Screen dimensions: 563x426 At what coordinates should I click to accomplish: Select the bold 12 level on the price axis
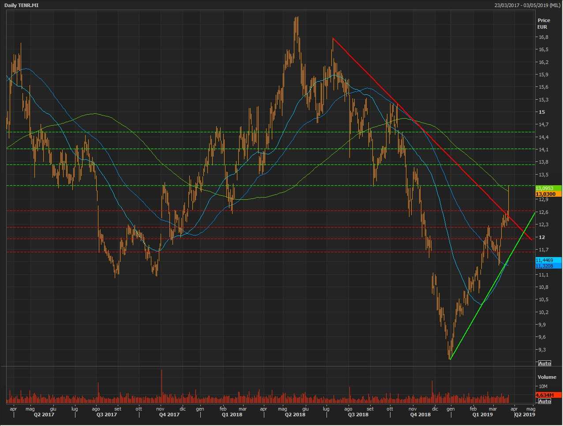(541, 237)
